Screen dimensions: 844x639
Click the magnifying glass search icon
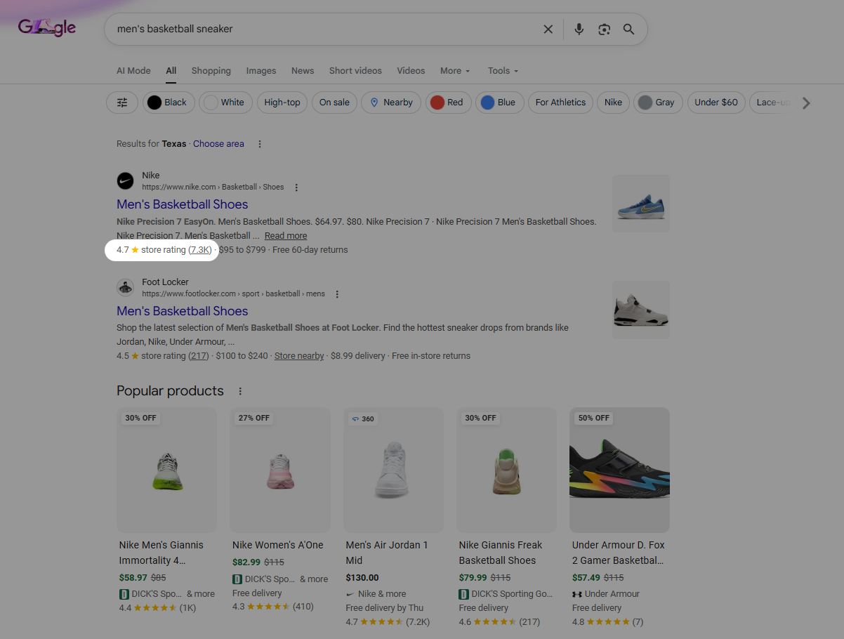628,29
